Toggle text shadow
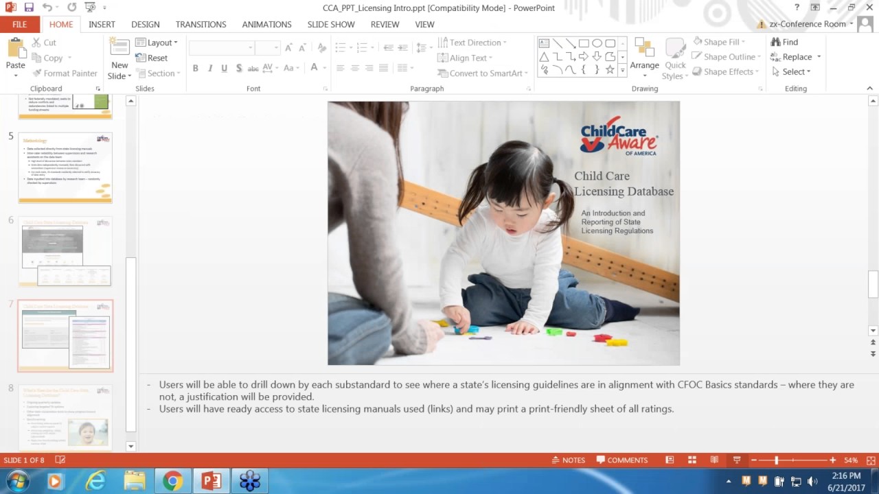 pyautogui.click(x=238, y=68)
